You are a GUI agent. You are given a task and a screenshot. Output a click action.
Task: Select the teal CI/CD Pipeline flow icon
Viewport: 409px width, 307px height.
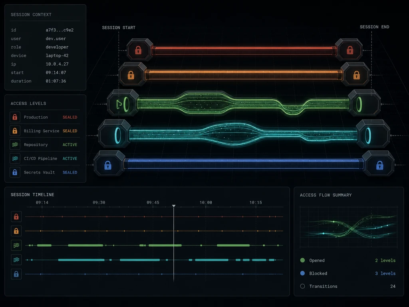15,158
